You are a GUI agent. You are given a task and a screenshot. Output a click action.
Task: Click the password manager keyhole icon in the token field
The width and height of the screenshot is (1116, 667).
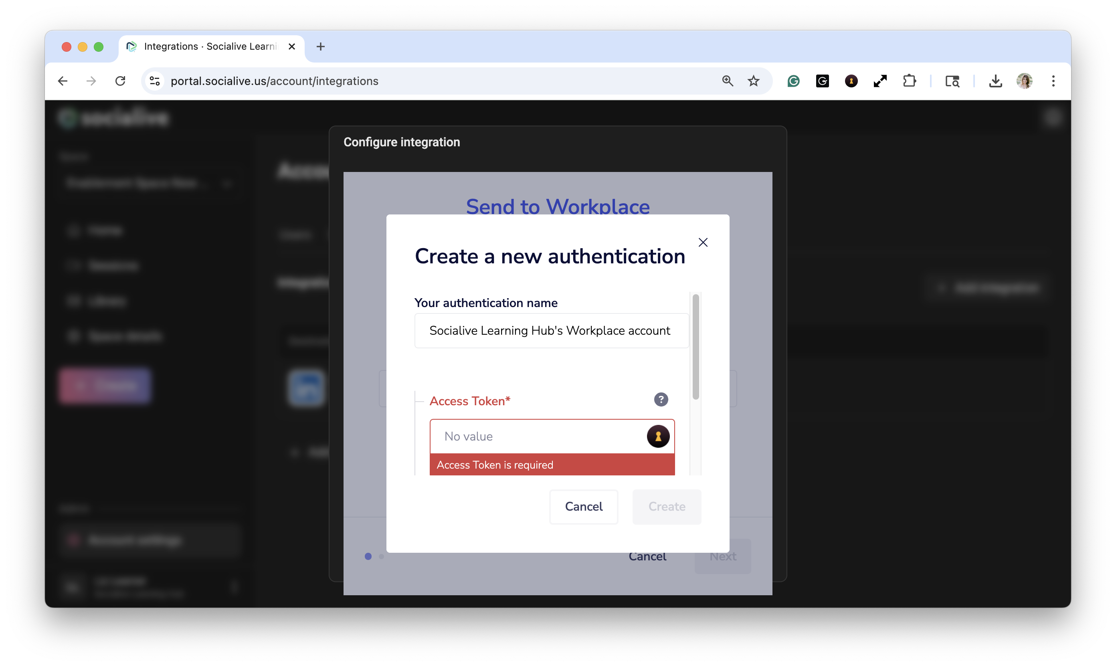658,436
